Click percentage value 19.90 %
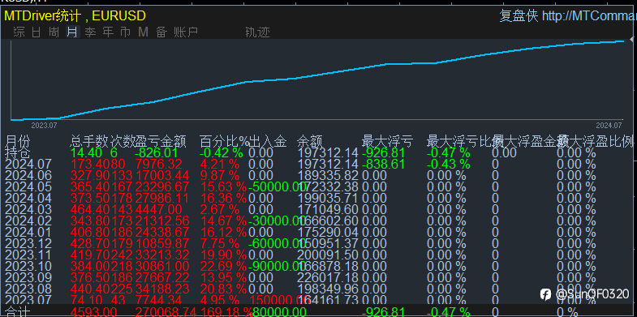The image size is (637, 317). click(223, 255)
